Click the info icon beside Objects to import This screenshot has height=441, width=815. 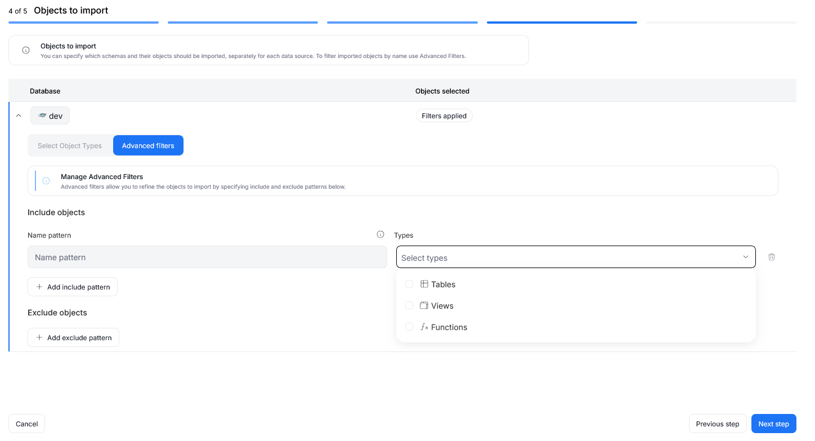(x=26, y=50)
